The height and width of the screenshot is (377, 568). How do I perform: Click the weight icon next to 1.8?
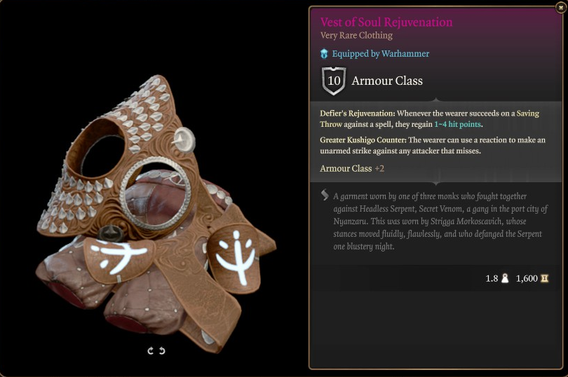[504, 279]
